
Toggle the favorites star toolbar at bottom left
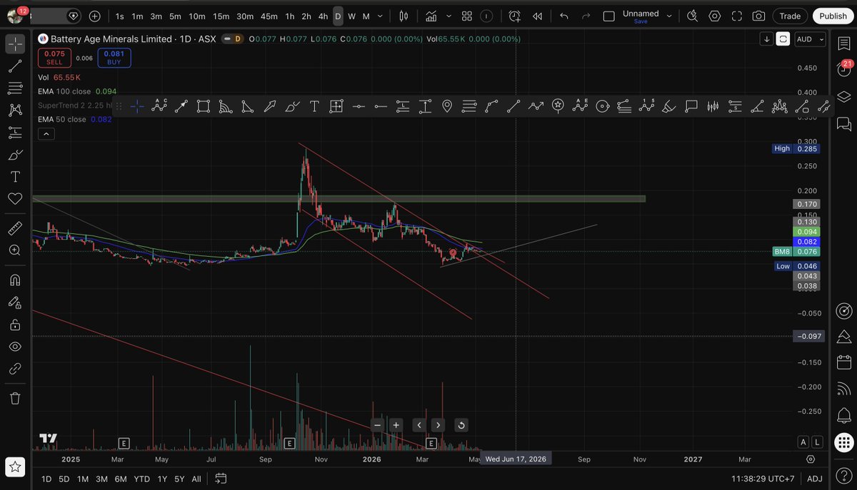click(x=15, y=467)
